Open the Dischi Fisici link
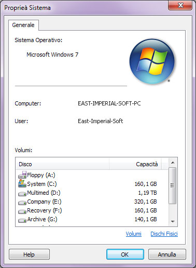The height and width of the screenshot is (268, 196). [164, 234]
